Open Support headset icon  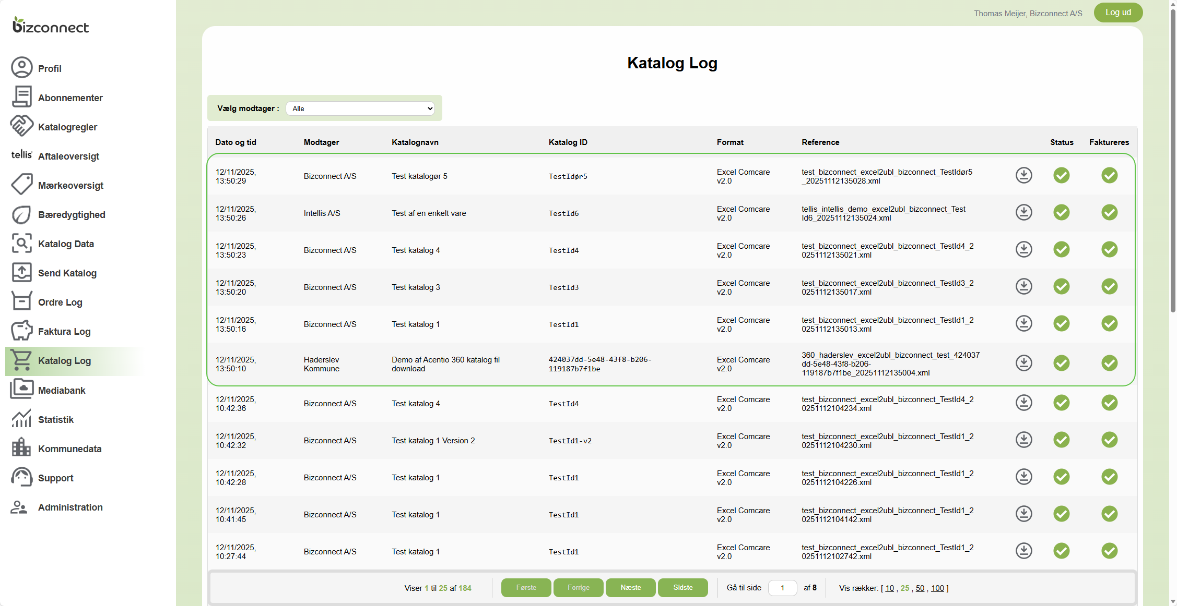click(x=21, y=477)
